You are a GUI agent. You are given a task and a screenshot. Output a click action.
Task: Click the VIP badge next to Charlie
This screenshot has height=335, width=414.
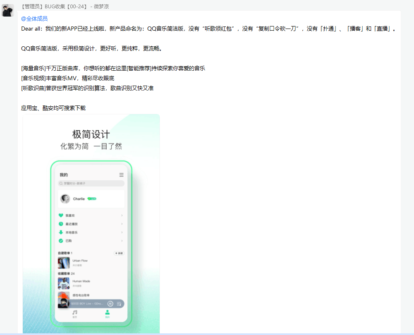tap(92, 199)
